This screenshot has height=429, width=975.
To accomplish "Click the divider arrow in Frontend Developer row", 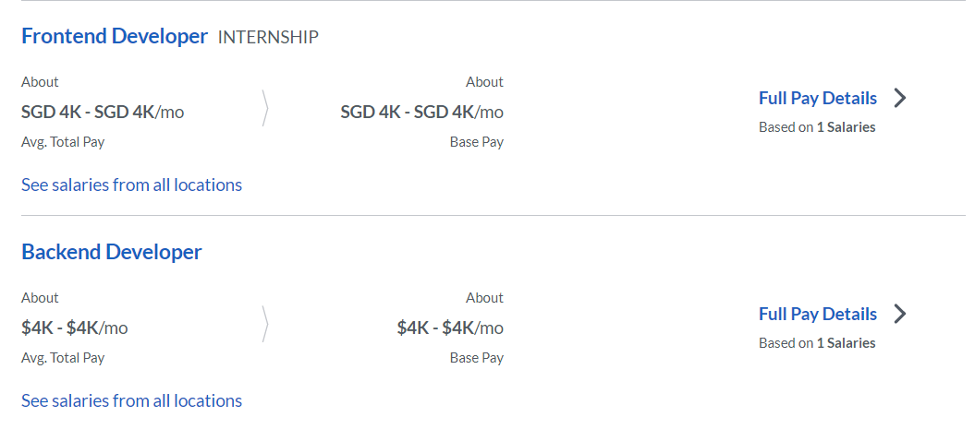I will 265,108.
